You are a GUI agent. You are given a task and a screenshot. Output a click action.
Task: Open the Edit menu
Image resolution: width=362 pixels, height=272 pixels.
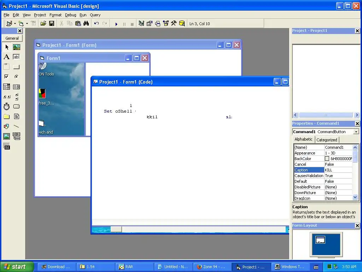[16, 15]
